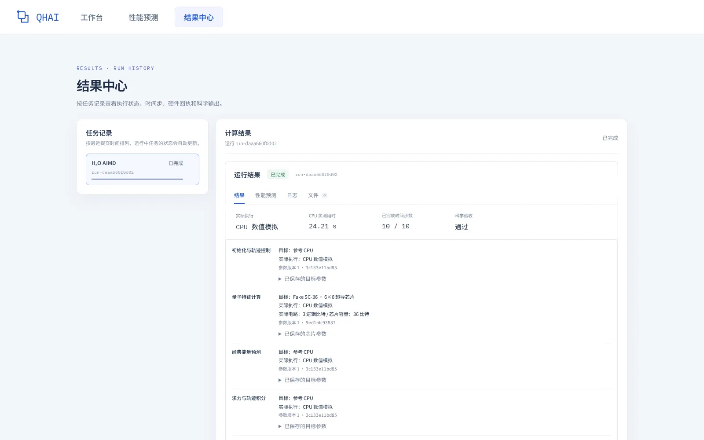The height and width of the screenshot is (440, 704).
Task: Click the 经典能量预测 row label
Action: 246,352
